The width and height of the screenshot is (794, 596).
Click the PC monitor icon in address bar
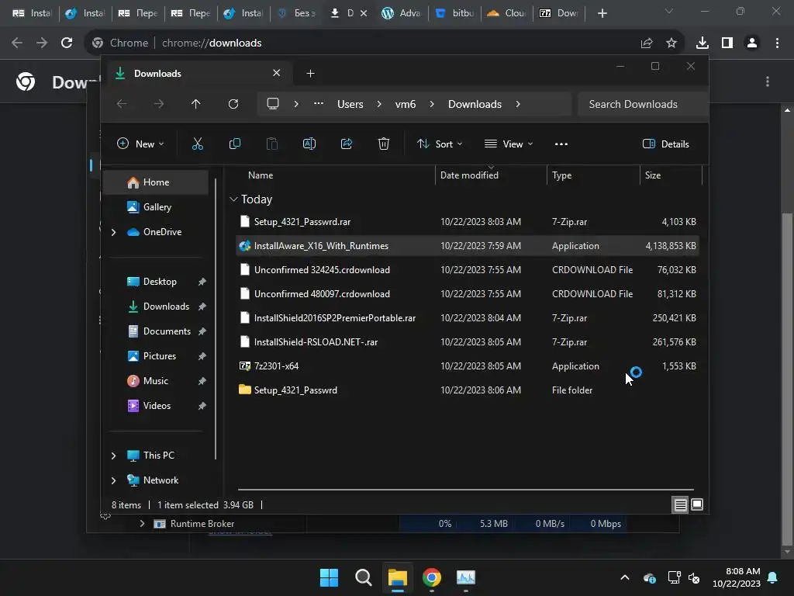coord(273,104)
